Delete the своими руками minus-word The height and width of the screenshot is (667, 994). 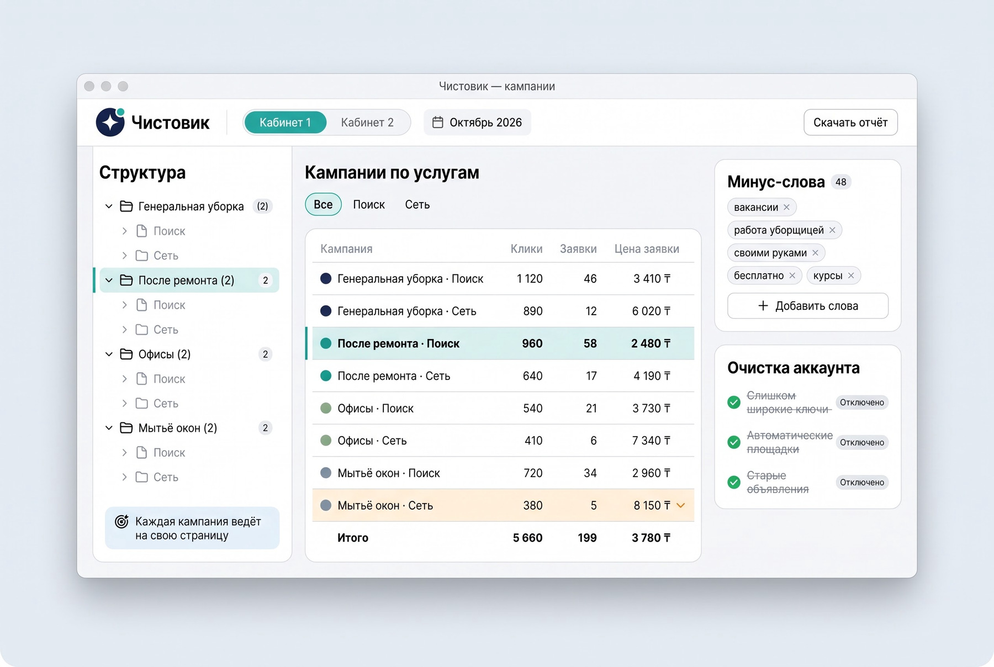pyautogui.click(x=815, y=253)
